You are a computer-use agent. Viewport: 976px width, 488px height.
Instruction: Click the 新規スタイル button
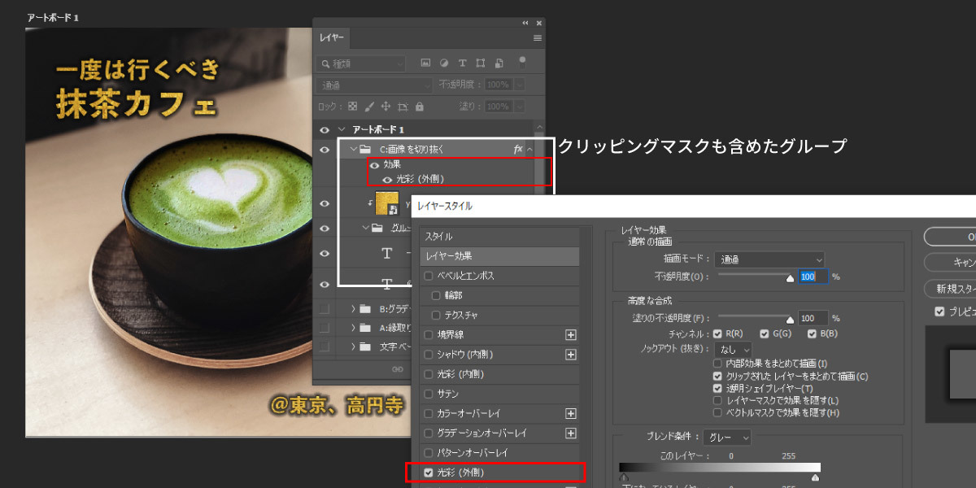[950, 289]
